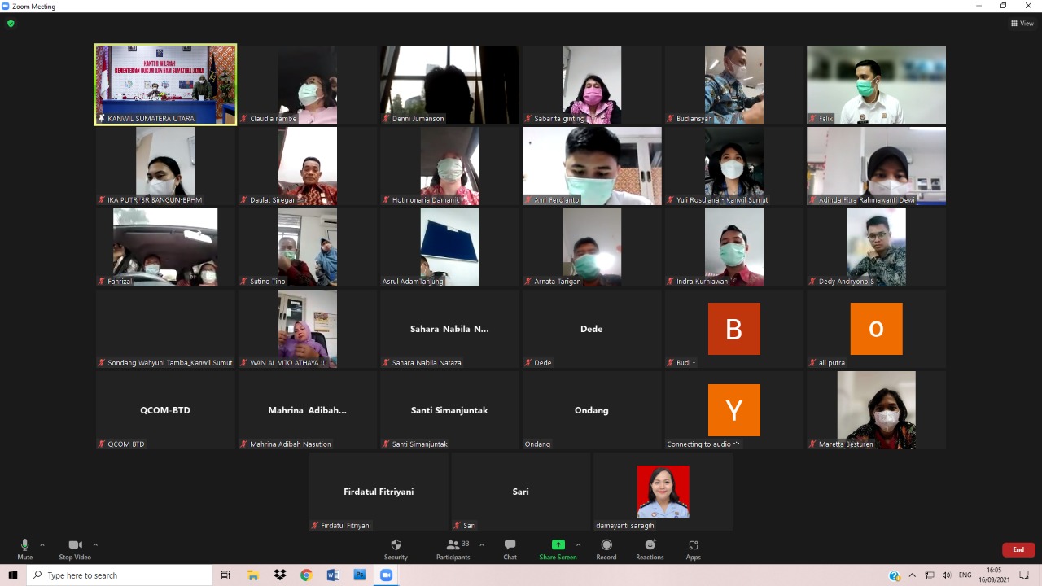Select the KANWIL SUMATERA UTARA video tile
The width and height of the screenshot is (1042, 586).
165,85
